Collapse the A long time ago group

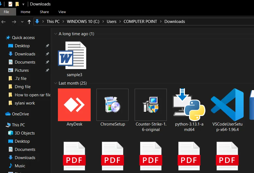[55, 34]
